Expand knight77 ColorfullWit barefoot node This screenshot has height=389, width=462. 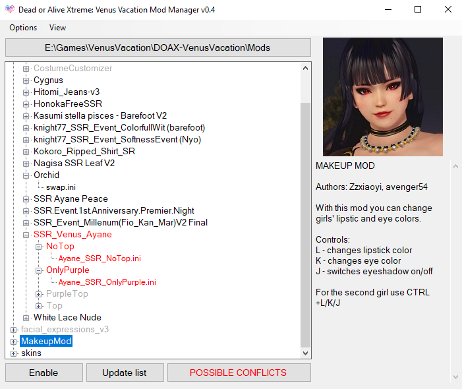(x=26, y=128)
